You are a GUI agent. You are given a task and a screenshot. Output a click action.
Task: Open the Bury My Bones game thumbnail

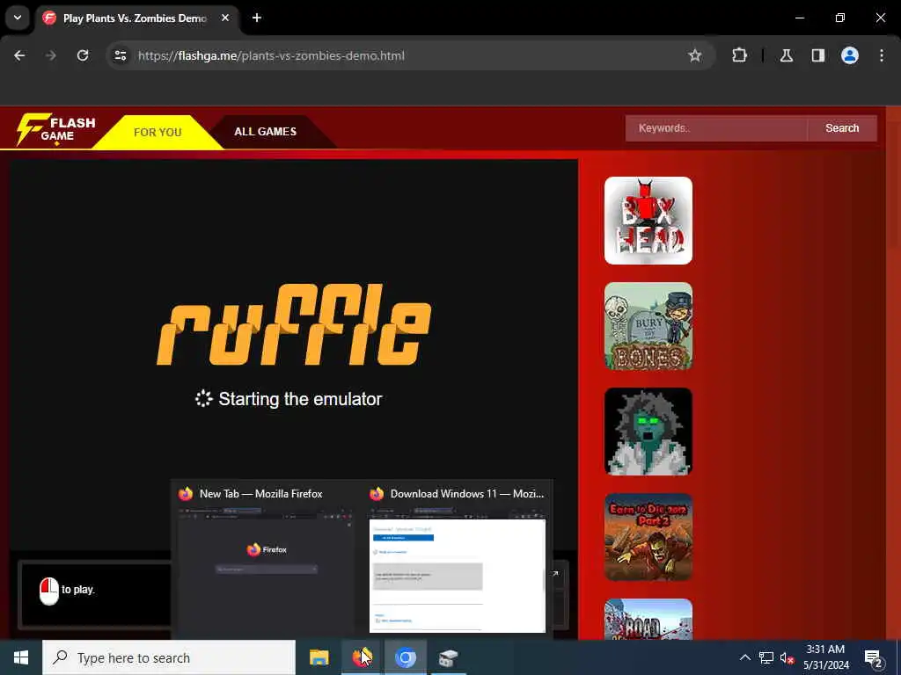tap(648, 326)
